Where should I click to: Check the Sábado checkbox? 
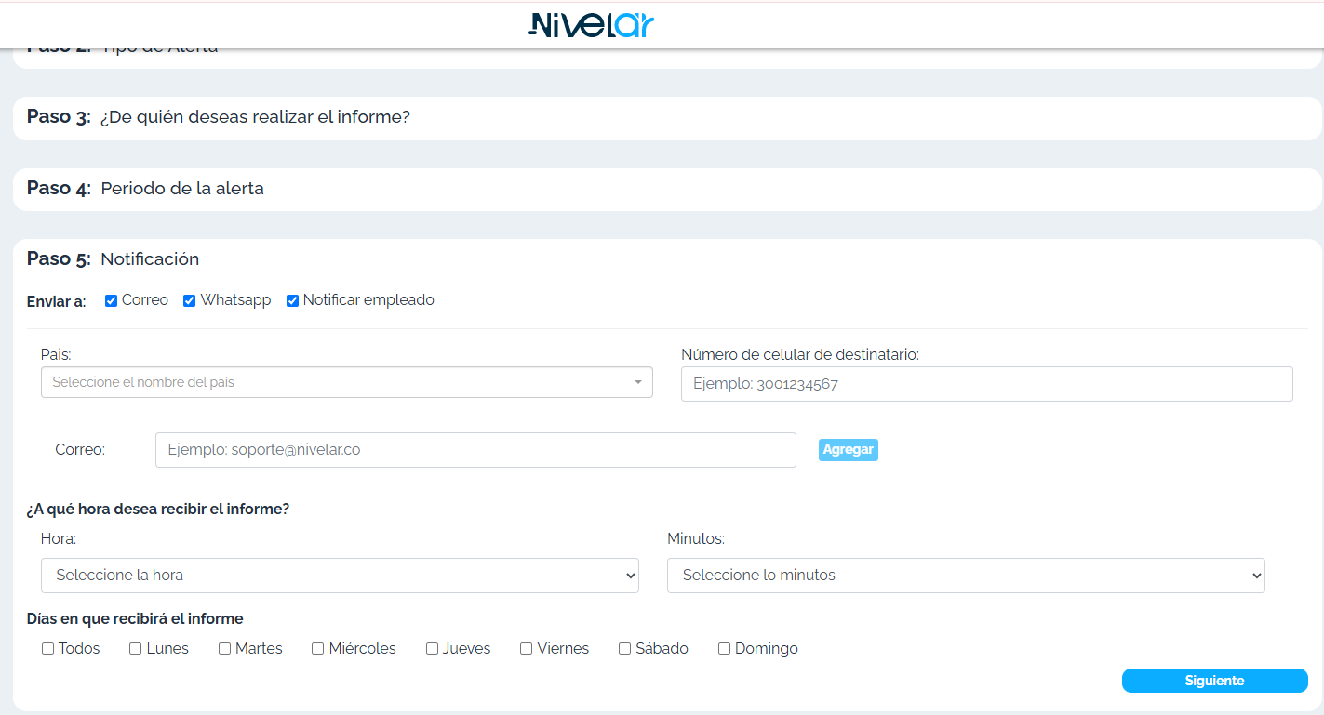click(x=625, y=649)
